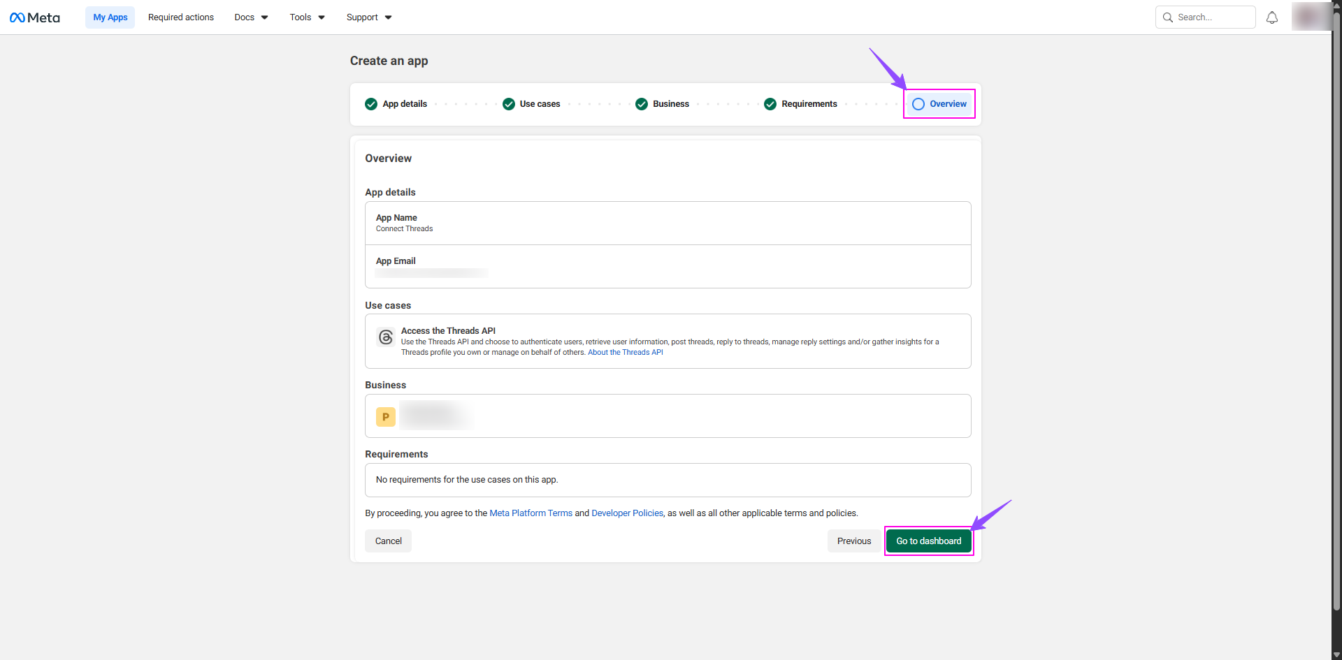Click the search magnifier icon
This screenshot has height=660, width=1342.
[1167, 17]
